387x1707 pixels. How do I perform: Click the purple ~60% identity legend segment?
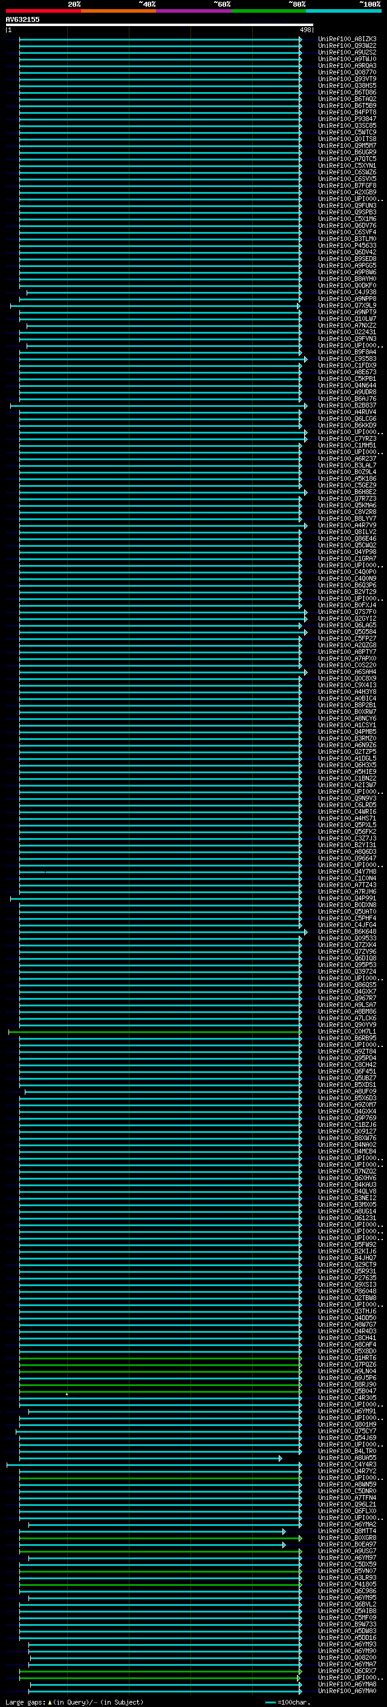194,11
